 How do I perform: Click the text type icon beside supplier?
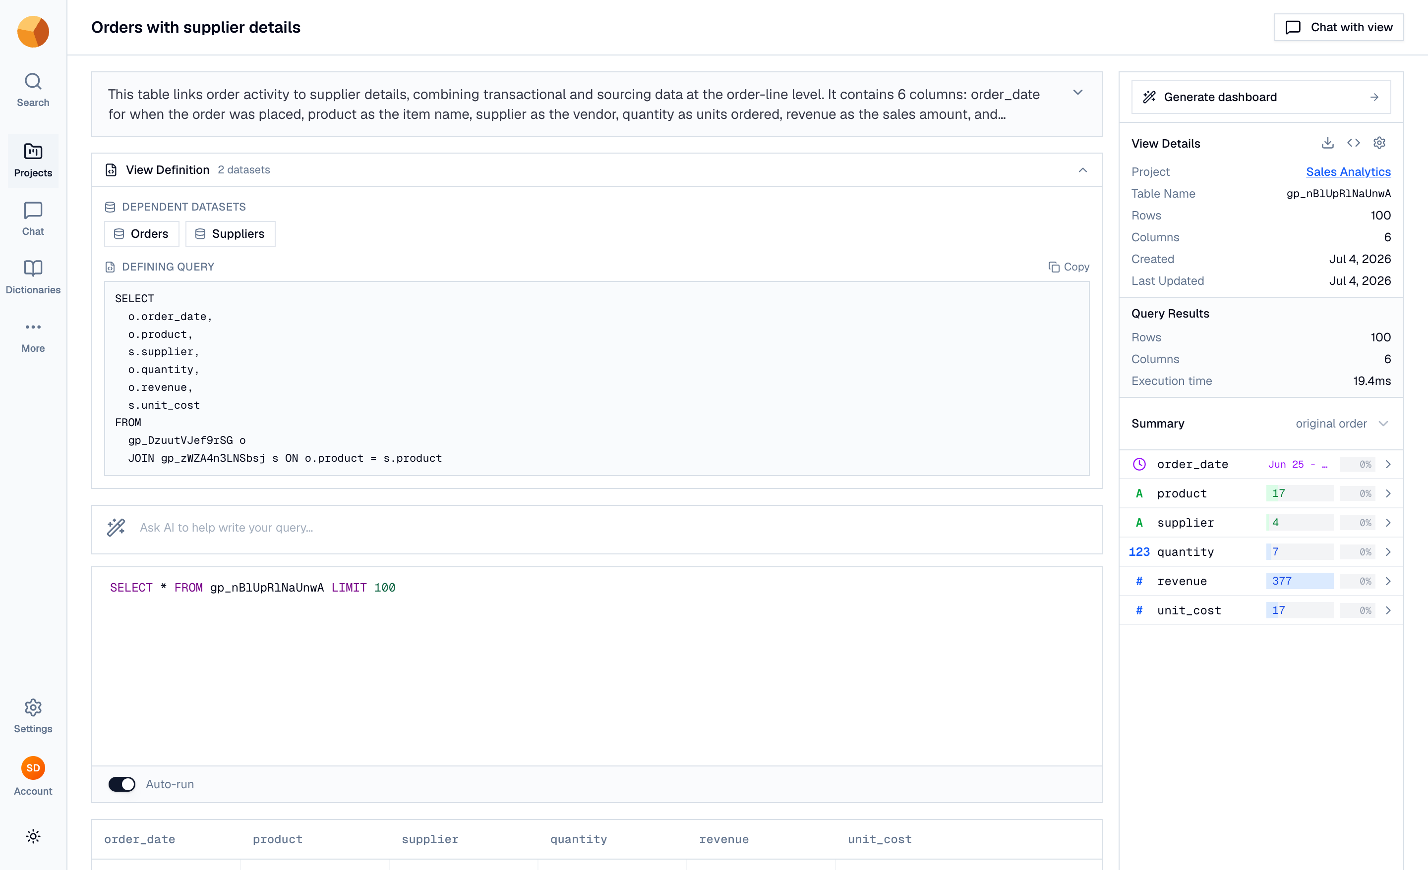pyautogui.click(x=1139, y=523)
